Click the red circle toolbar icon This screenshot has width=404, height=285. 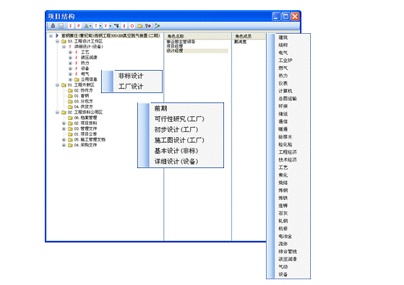(132, 26)
